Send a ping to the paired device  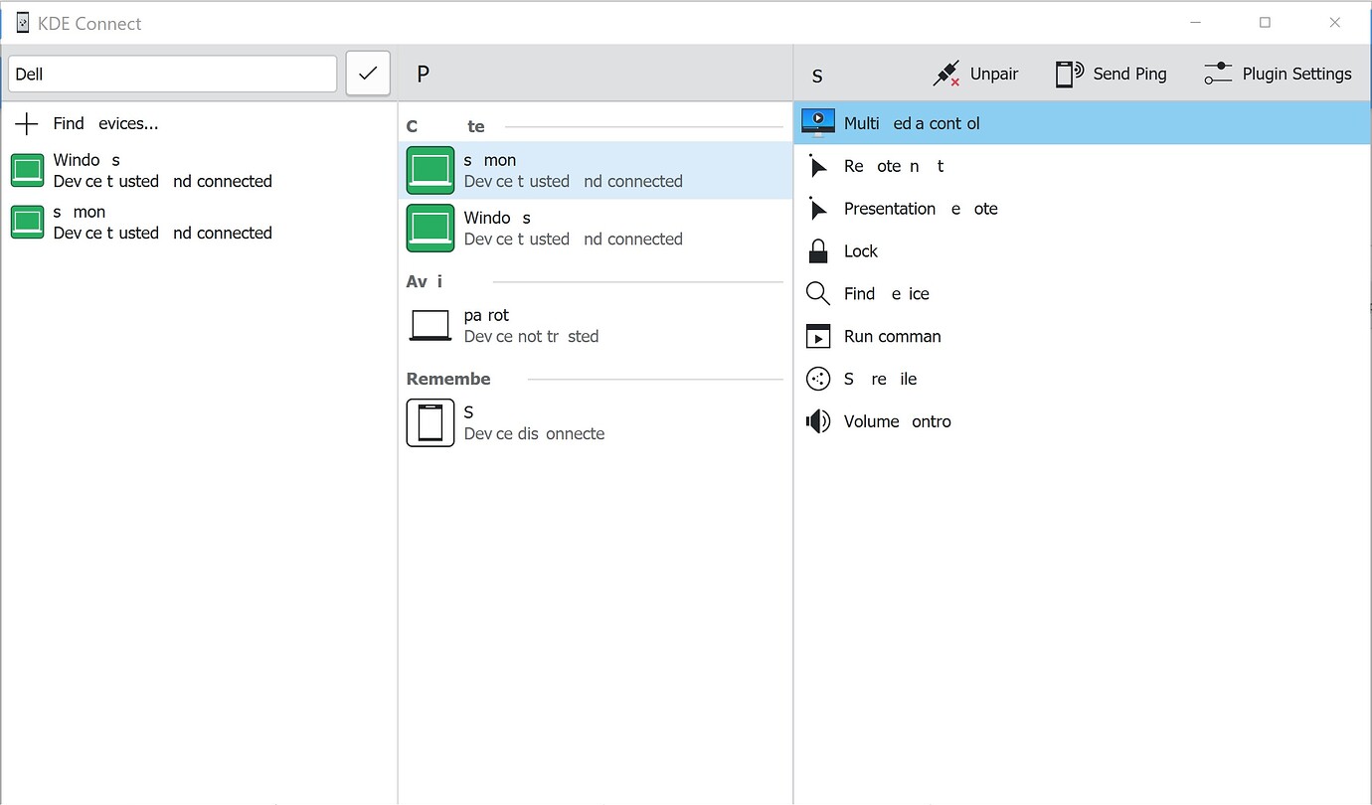tap(1111, 73)
